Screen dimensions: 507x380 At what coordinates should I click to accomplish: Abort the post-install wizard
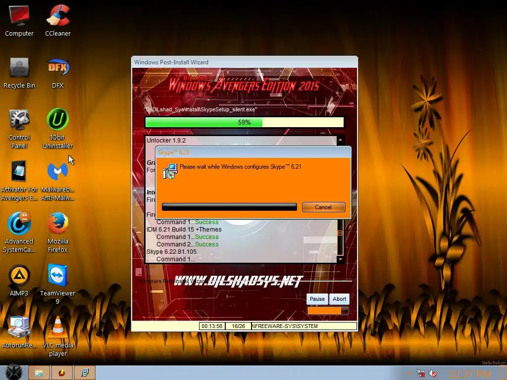click(339, 299)
